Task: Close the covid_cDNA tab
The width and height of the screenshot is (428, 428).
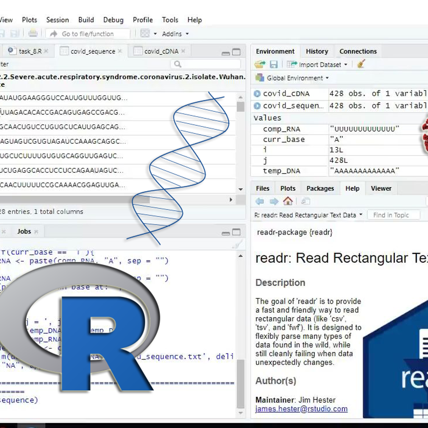Action: pos(183,51)
